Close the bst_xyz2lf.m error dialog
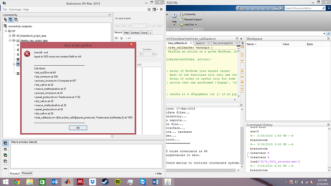The image size is (331, 186). tap(131, 44)
